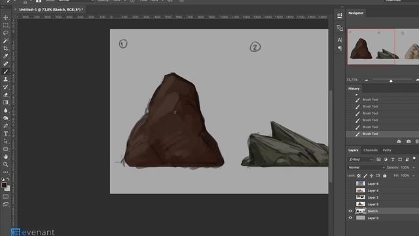Image resolution: width=419 pixels, height=236 pixels.
Task: Filter layers by type layers icon
Action: tap(393, 159)
